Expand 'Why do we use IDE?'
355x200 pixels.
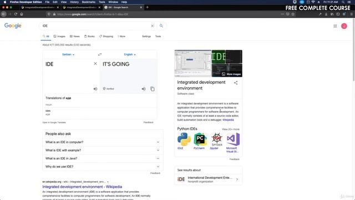(x=102, y=167)
